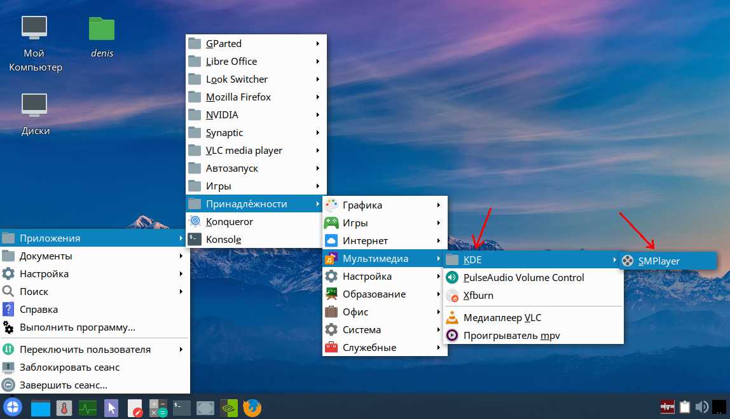The height and width of the screenshot is (419, 730).
Task: Open the Интернет category
Action: 385,241
